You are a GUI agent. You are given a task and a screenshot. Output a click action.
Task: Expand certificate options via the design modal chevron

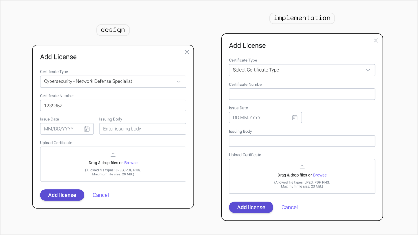pyautogui.click(x=179, y=82)
